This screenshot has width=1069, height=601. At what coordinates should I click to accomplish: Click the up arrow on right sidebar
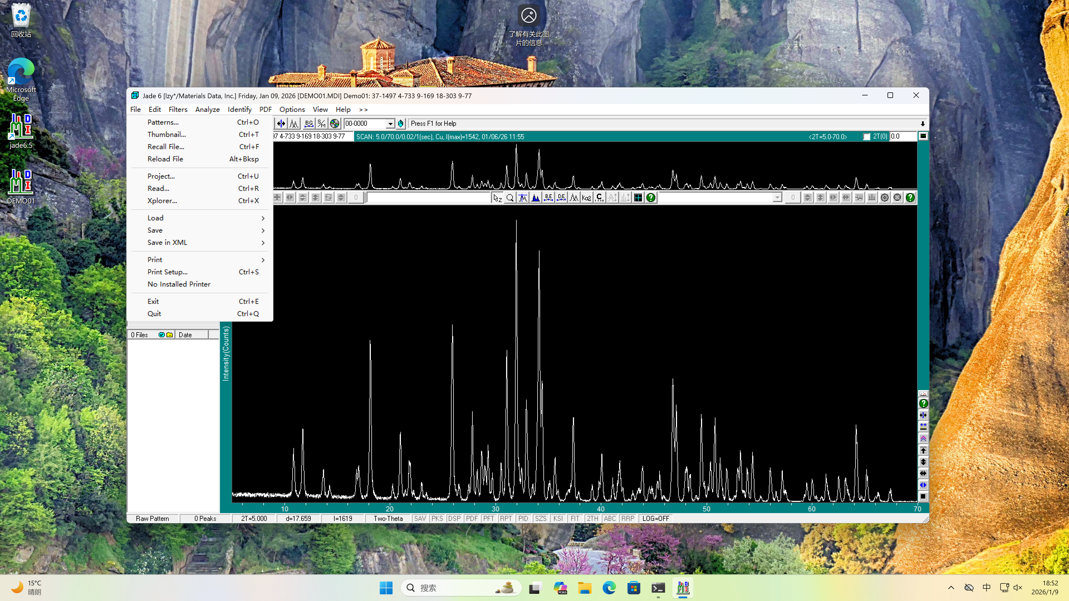(923, 450)
